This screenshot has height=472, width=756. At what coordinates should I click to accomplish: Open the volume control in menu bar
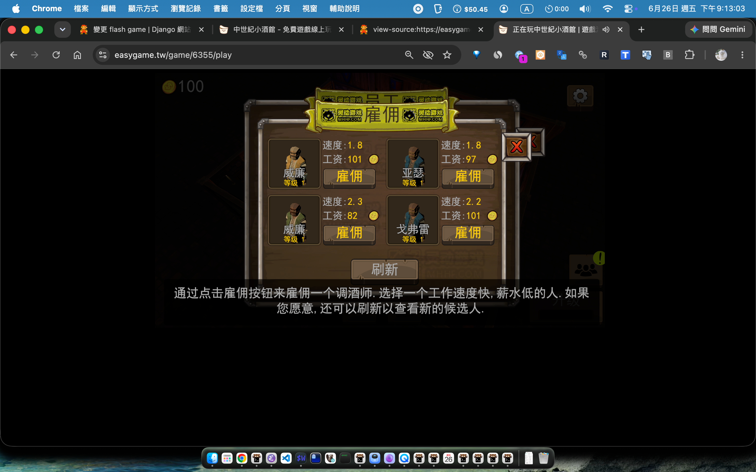coord(584,9)
